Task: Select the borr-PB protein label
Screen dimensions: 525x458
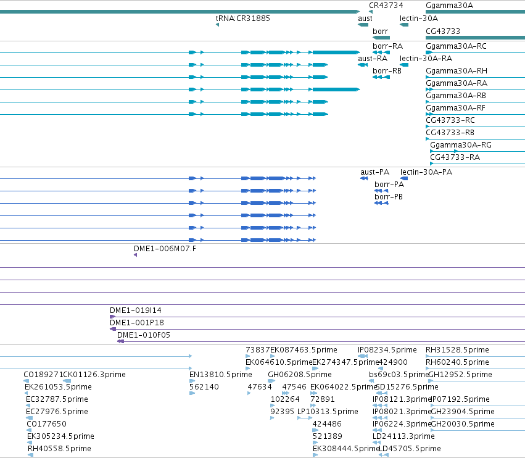Action: point(389,197)
